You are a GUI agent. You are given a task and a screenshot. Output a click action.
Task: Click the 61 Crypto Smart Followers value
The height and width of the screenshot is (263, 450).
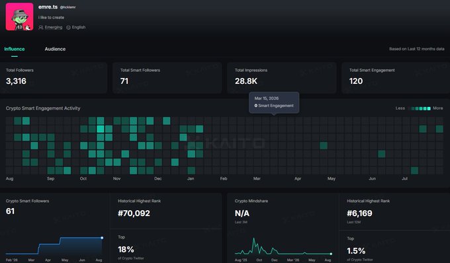tap(10, 211)
